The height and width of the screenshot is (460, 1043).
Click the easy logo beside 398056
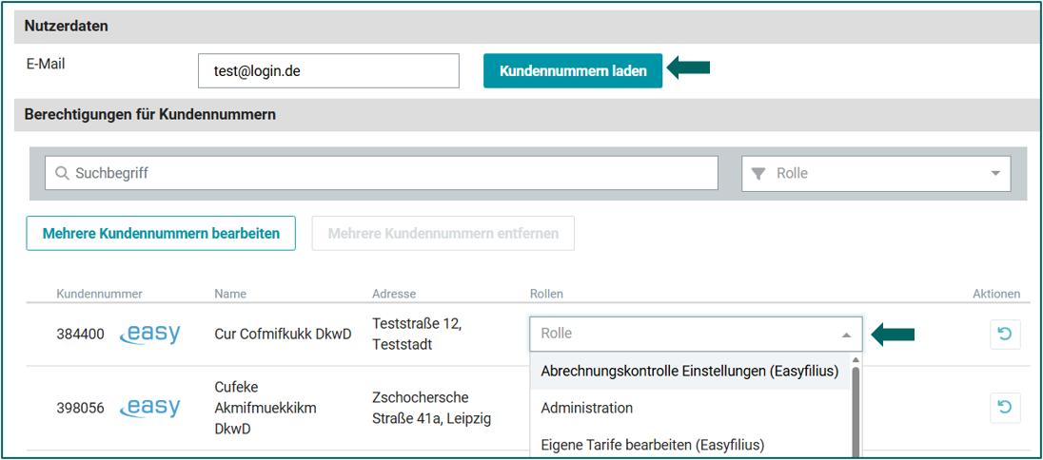[x=150, y=407]
